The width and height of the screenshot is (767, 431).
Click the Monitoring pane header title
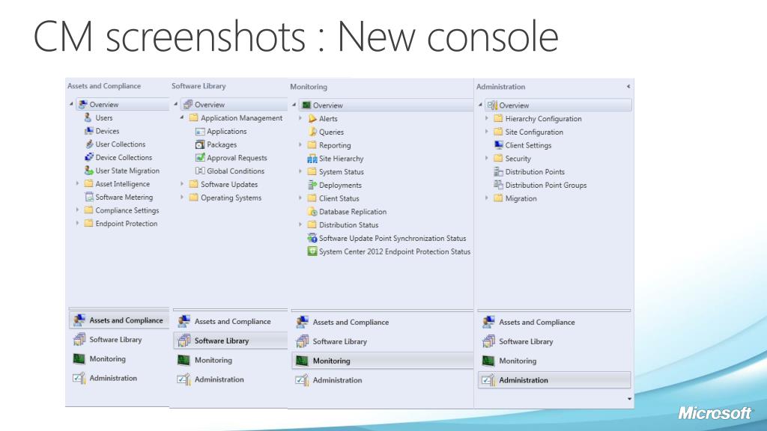309,87
